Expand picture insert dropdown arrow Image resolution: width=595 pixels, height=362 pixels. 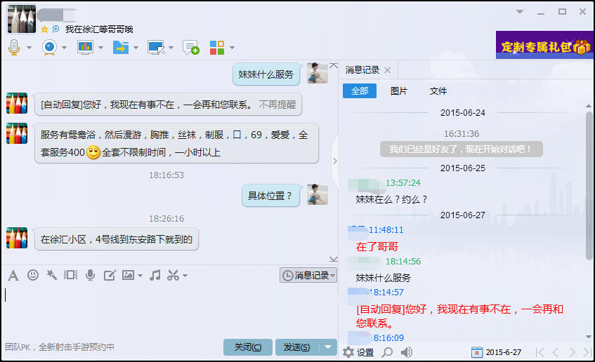[140, 276]
